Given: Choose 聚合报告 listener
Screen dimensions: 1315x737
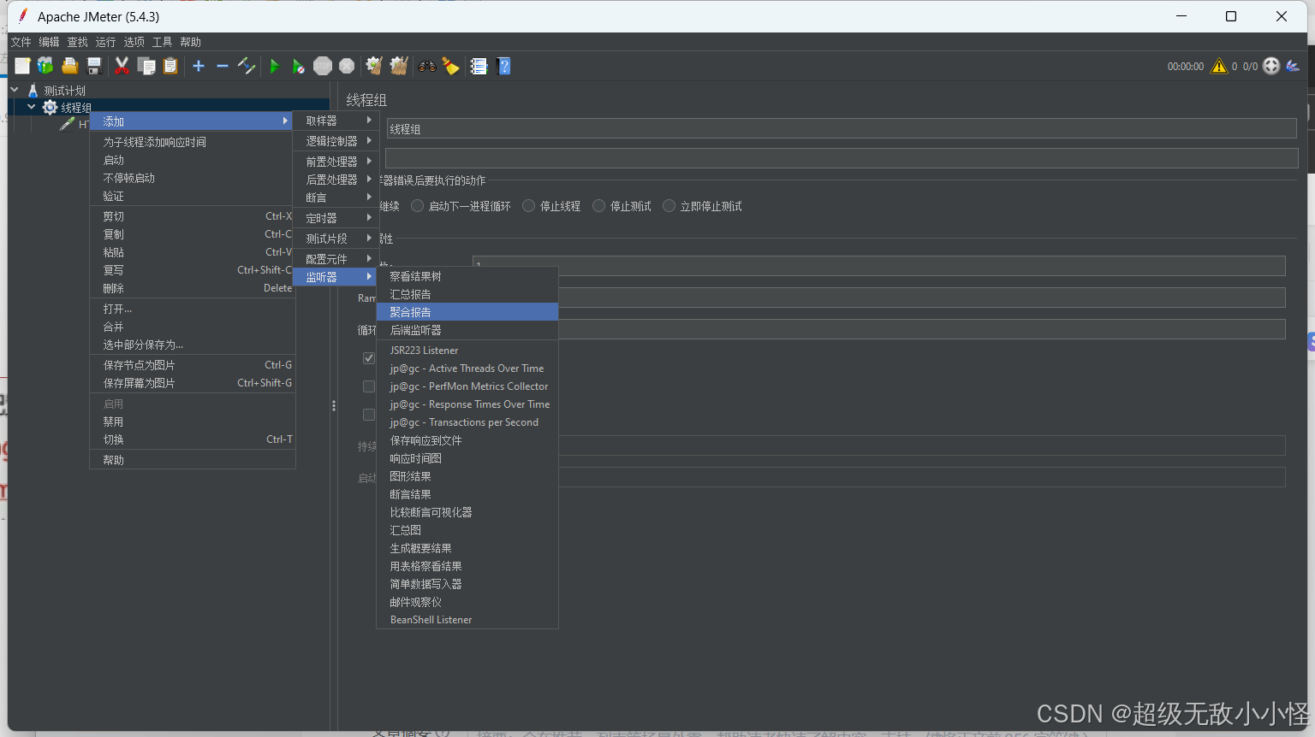Looking at the screenshot, I should (467, 312).
